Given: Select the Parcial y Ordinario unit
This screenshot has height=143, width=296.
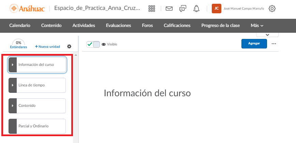Looking at the screenshot, I should coord(37,126).
